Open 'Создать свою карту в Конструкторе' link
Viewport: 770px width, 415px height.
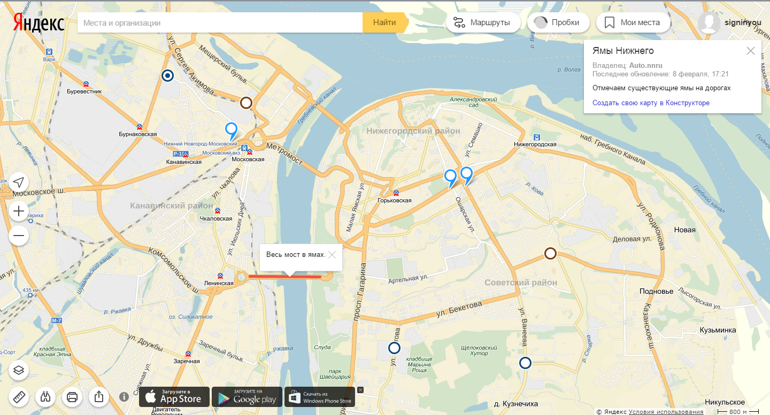coord(651,103)
